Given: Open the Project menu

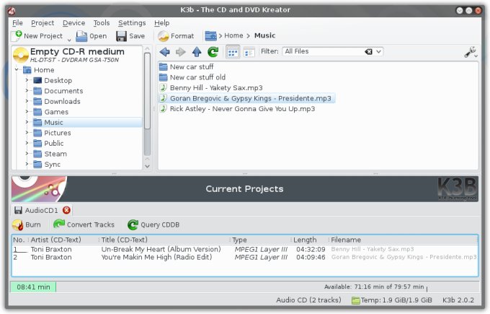Looking at the screenshot, I should [x=43, y=23].
